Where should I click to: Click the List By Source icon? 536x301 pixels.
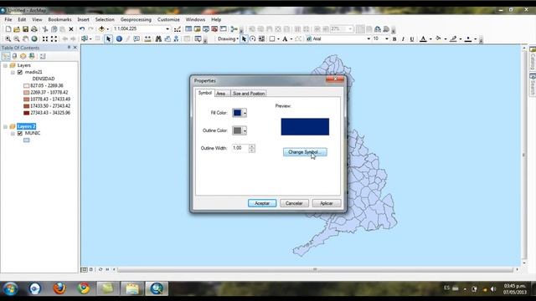pos(14,56)
